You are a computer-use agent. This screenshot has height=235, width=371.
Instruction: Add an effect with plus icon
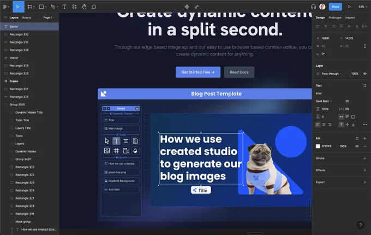coord(364,170)
